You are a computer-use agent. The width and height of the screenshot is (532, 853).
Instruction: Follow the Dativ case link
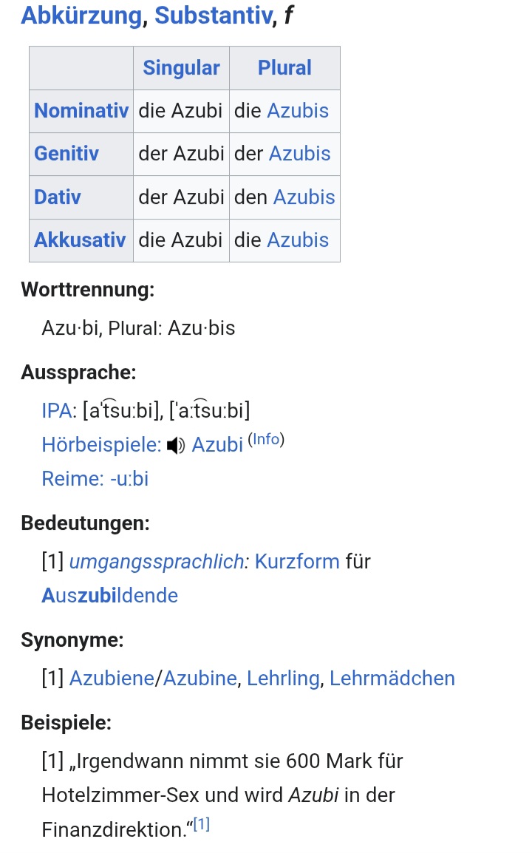[x=58, y=197]
